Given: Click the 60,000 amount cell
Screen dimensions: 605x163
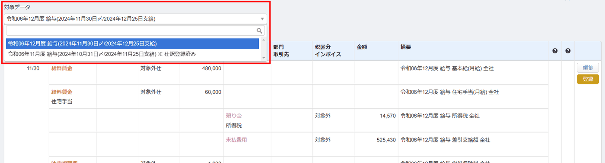Looking at the screenshot, I should pyautogui.click(x=213, y=92).
